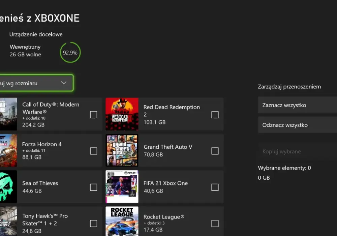
Task: Click the Grand Theft Auto V title
Action: coord(168,147)
